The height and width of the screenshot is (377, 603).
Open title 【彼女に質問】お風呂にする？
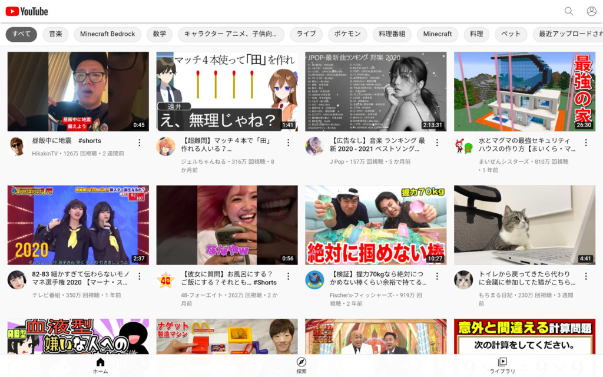tap(228, 278)
